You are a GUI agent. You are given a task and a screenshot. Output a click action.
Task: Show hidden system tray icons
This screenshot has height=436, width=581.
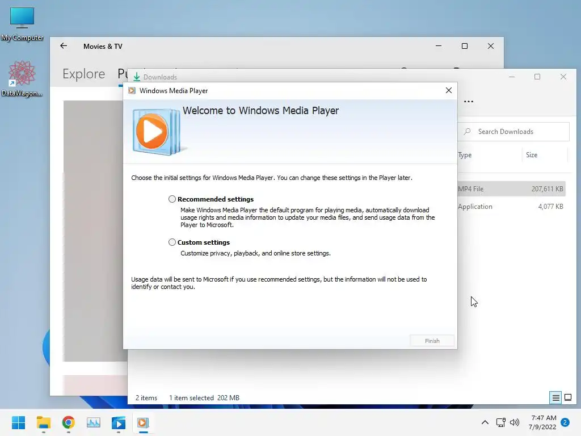click(x=485, y=422)
